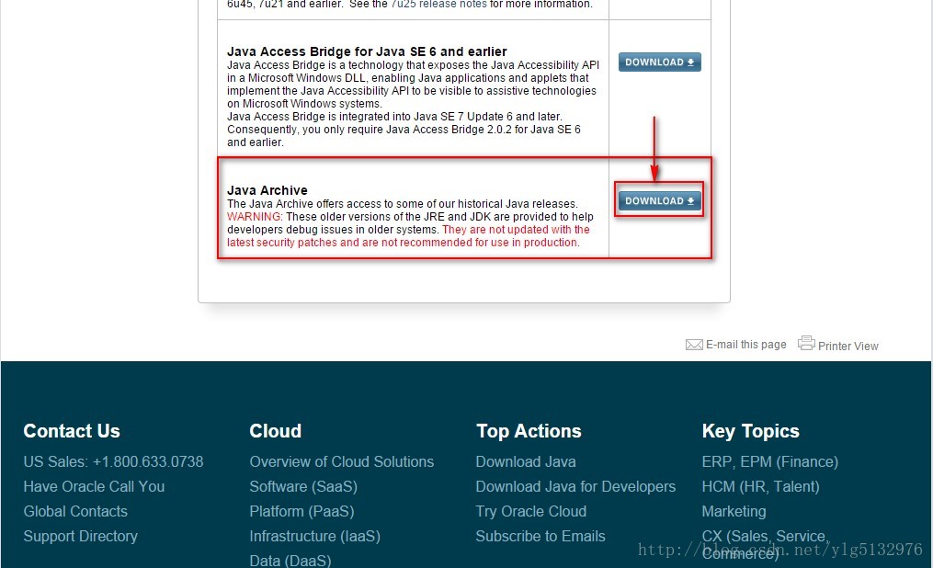This screenshot has height=568, width=933.
Task: Click the Contact Us footer heading
Action: click(x=72, y=431)
